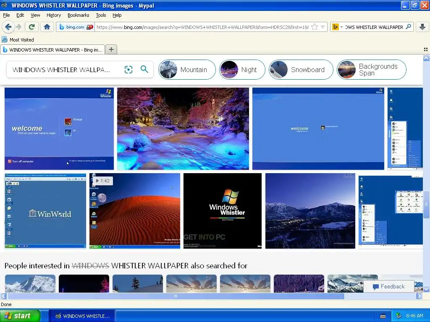The image size is (430, 322).
Task: Open the Bookmarks menu
Action: coord(78,15)
